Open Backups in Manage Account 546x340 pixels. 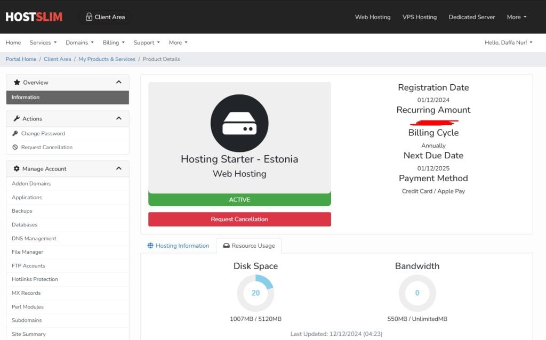coord(68,211)
